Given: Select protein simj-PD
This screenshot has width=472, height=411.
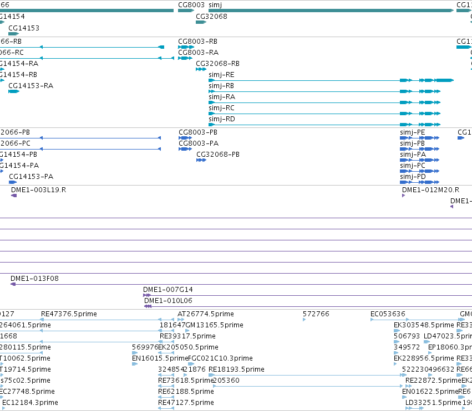Looking at the screenshot, I should click(420, 182).
